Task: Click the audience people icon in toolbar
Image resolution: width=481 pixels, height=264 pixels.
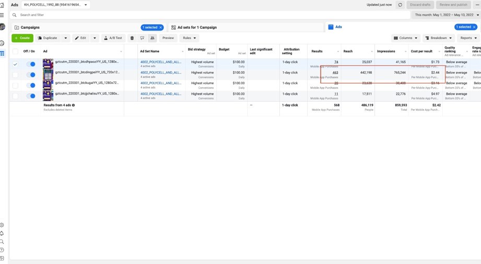Action: pos(152,38)
